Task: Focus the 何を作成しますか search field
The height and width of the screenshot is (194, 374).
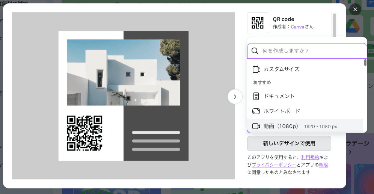Action: point(307,51)
